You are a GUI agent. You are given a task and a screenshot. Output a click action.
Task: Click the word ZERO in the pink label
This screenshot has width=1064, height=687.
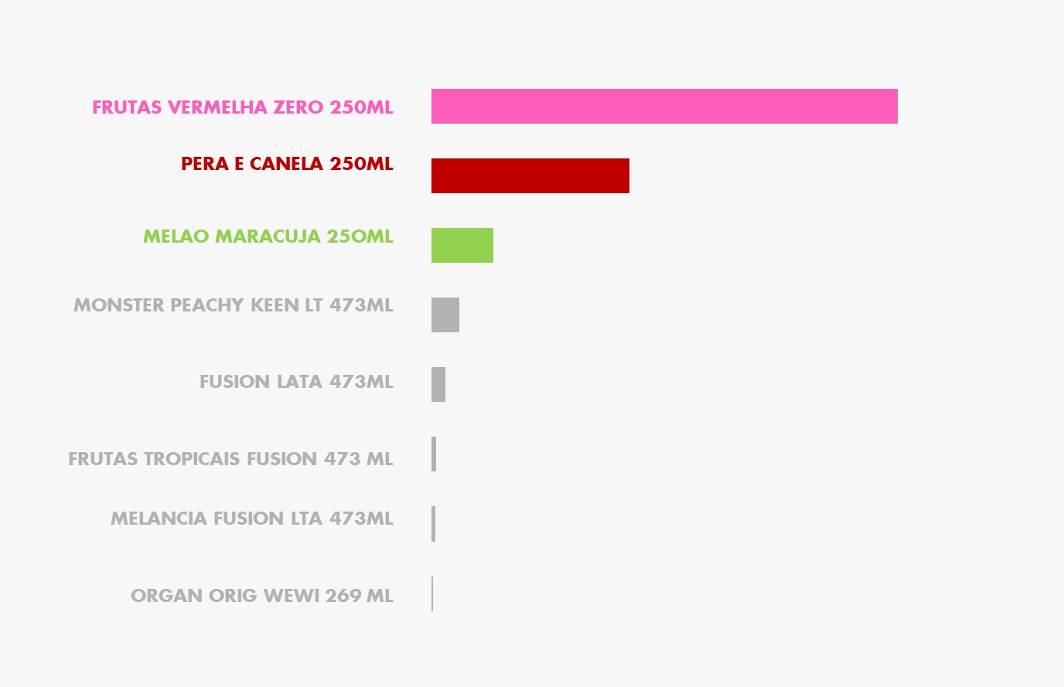click(x=298, y=107)
